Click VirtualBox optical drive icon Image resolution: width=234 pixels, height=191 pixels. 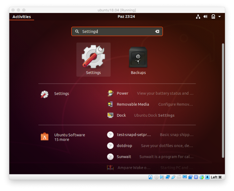(x=156, y=177)
